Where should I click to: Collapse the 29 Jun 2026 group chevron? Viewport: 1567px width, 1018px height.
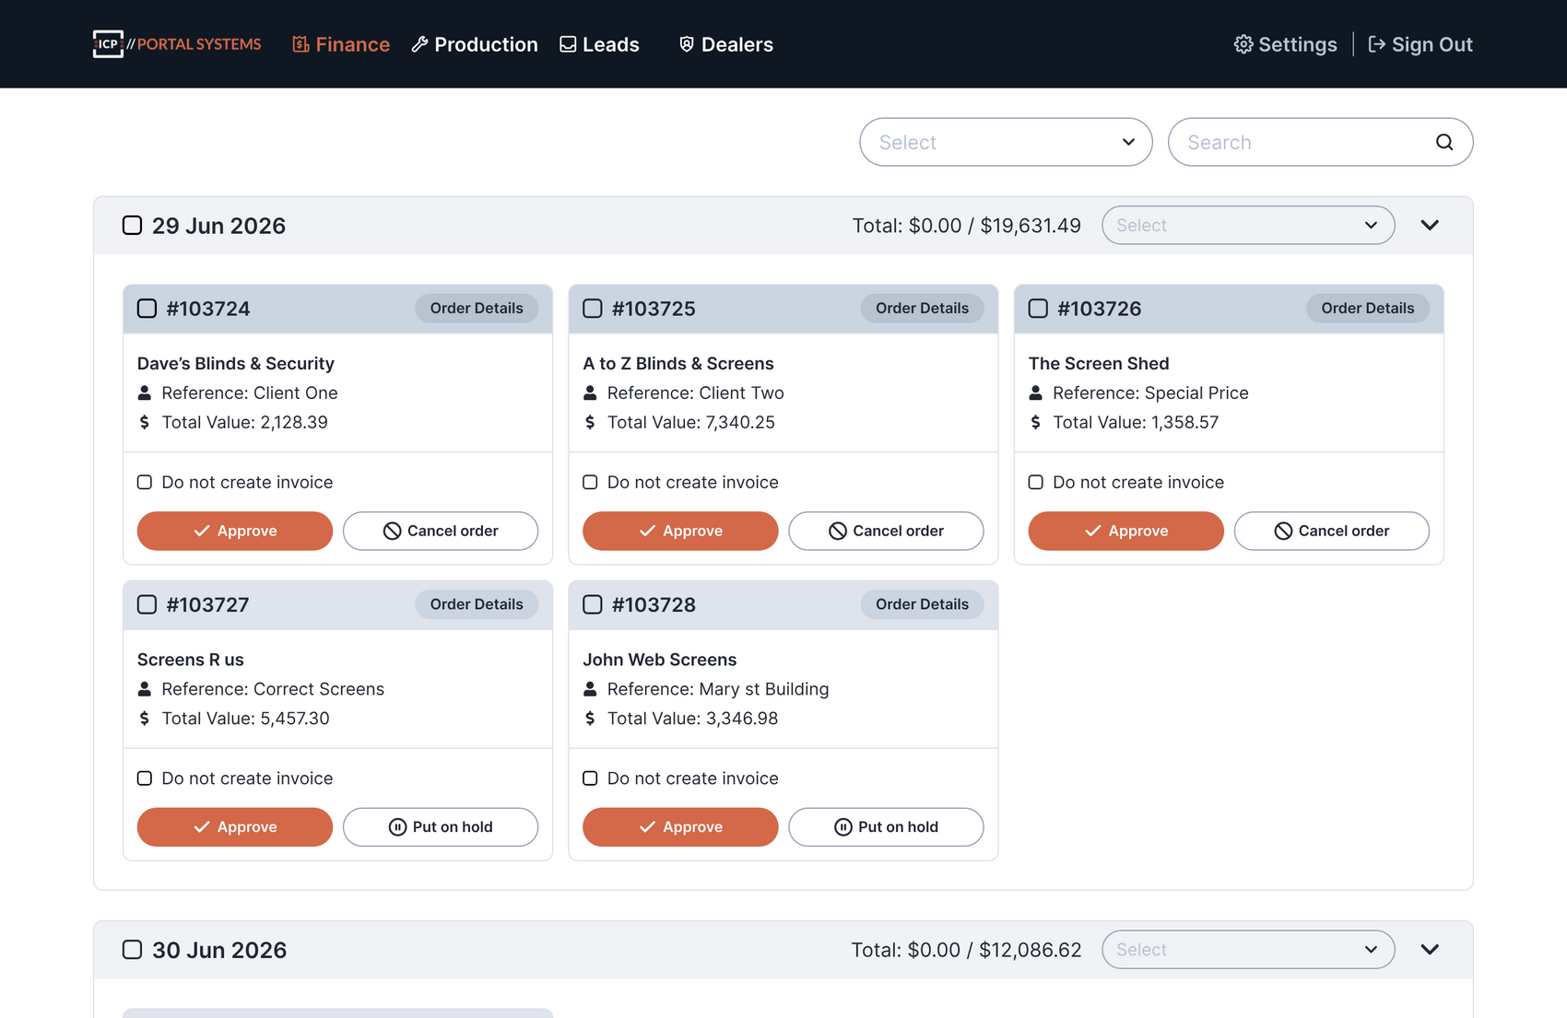pyautogui.click(x=1430, y=226)
